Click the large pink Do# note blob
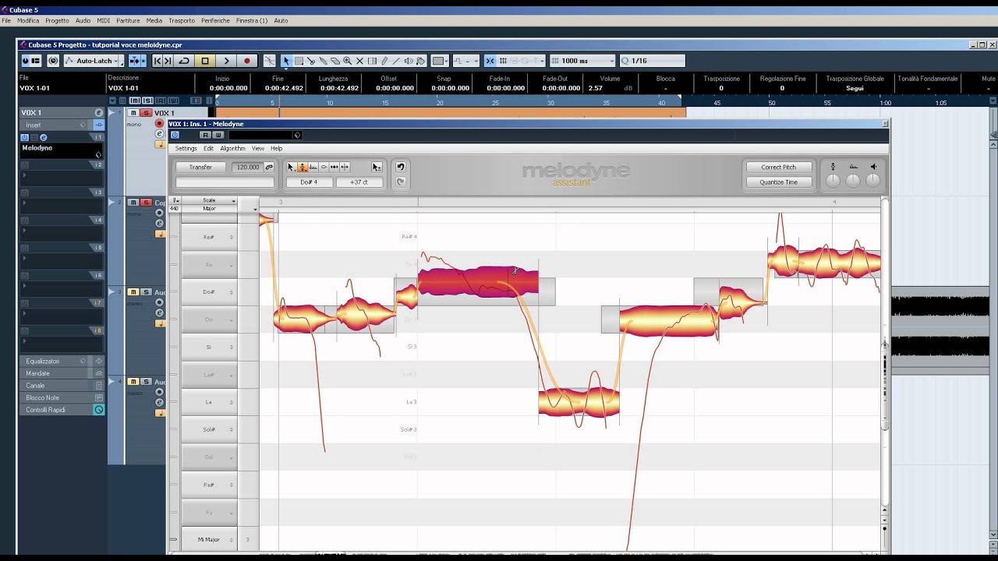The image size is (998, 561). click(x=478, y=281)
